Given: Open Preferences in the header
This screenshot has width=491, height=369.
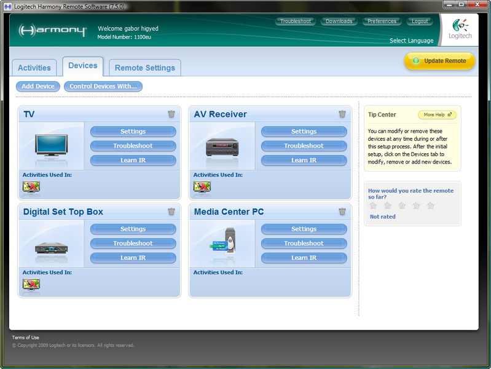Looking at the screenshot, I should click(x=382, y=22).
